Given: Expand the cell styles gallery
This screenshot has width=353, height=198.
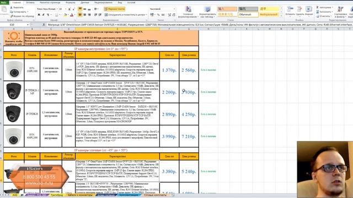Looking at the screenshot, I should pos(281,16).
